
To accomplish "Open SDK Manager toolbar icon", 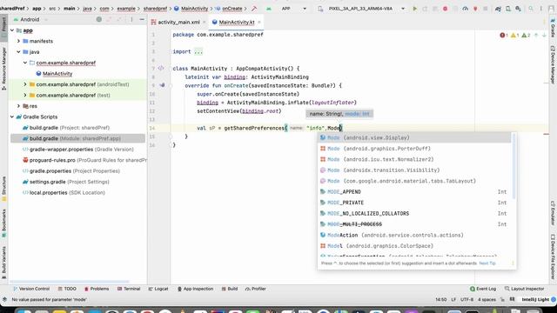I will [x=519, y=9].
